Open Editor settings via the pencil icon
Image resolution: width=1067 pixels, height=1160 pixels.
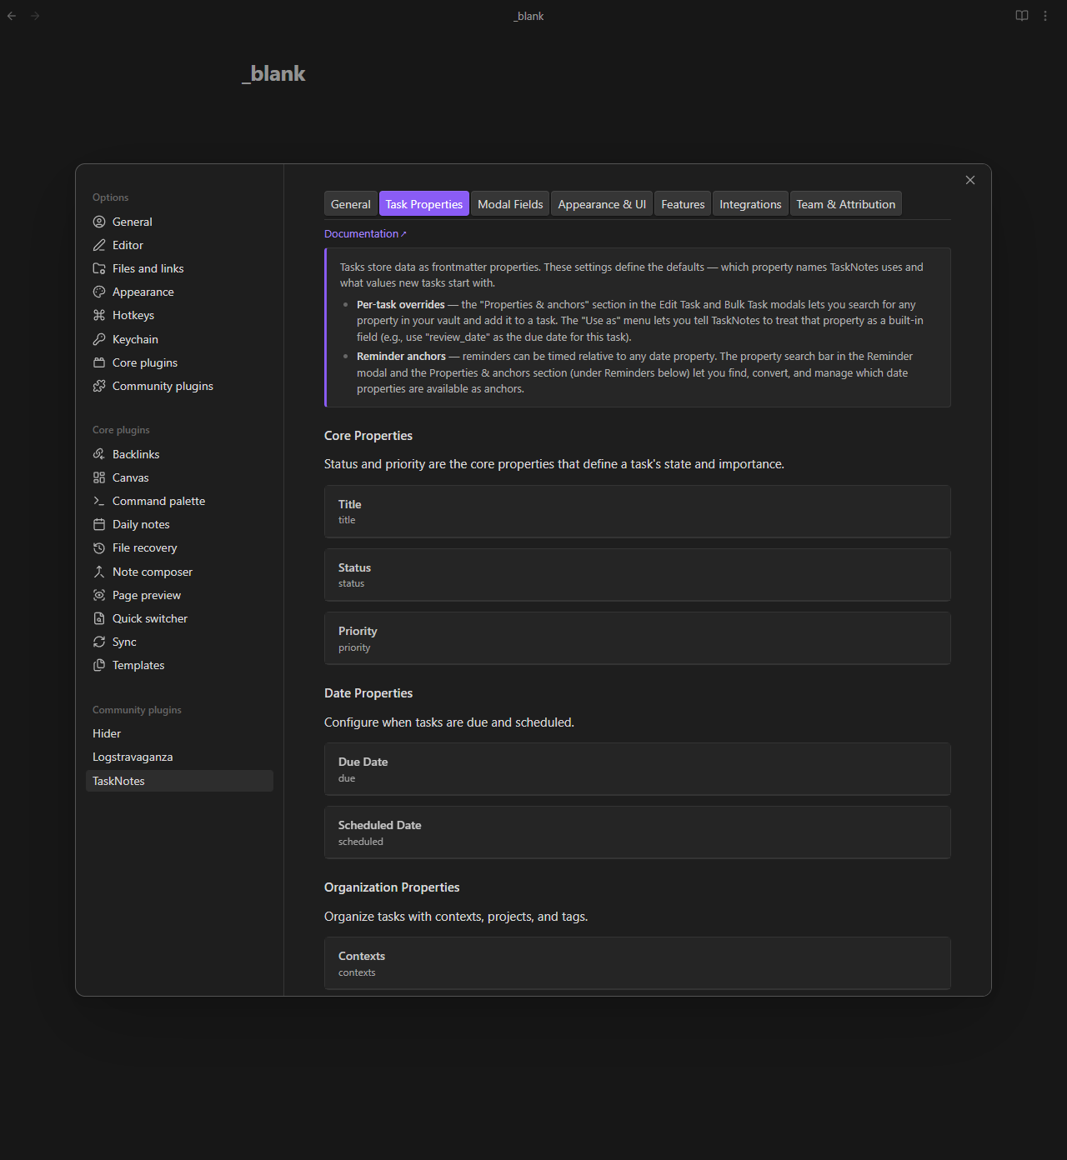pyautogui.click(x=99, y=245)
